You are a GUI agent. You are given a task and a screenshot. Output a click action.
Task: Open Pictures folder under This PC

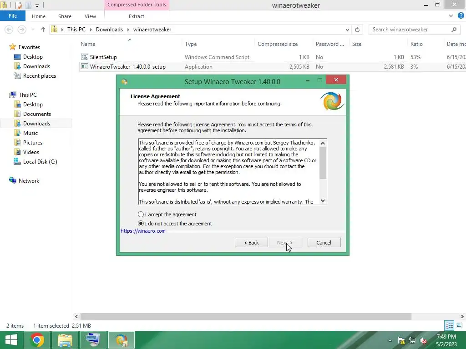33,142
